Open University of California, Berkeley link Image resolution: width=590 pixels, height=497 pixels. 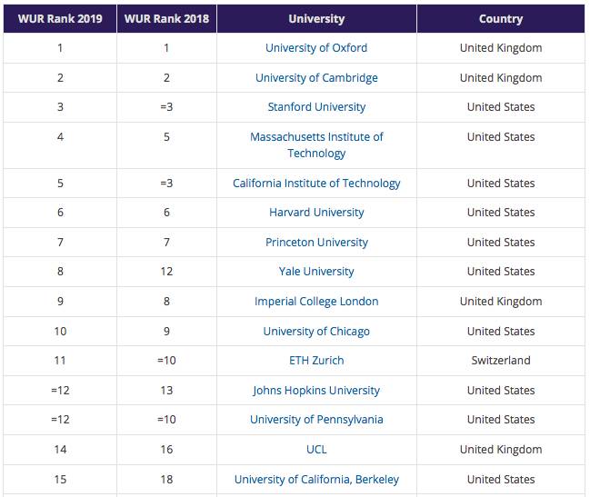pos(316,480)
